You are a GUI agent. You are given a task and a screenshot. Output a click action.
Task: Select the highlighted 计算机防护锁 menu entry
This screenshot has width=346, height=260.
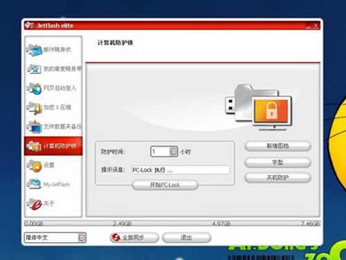click(53, 146)
